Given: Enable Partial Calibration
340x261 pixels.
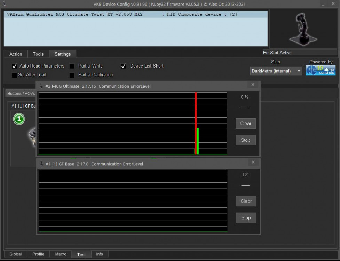Looking at the screenshot, I should point(72,74).
